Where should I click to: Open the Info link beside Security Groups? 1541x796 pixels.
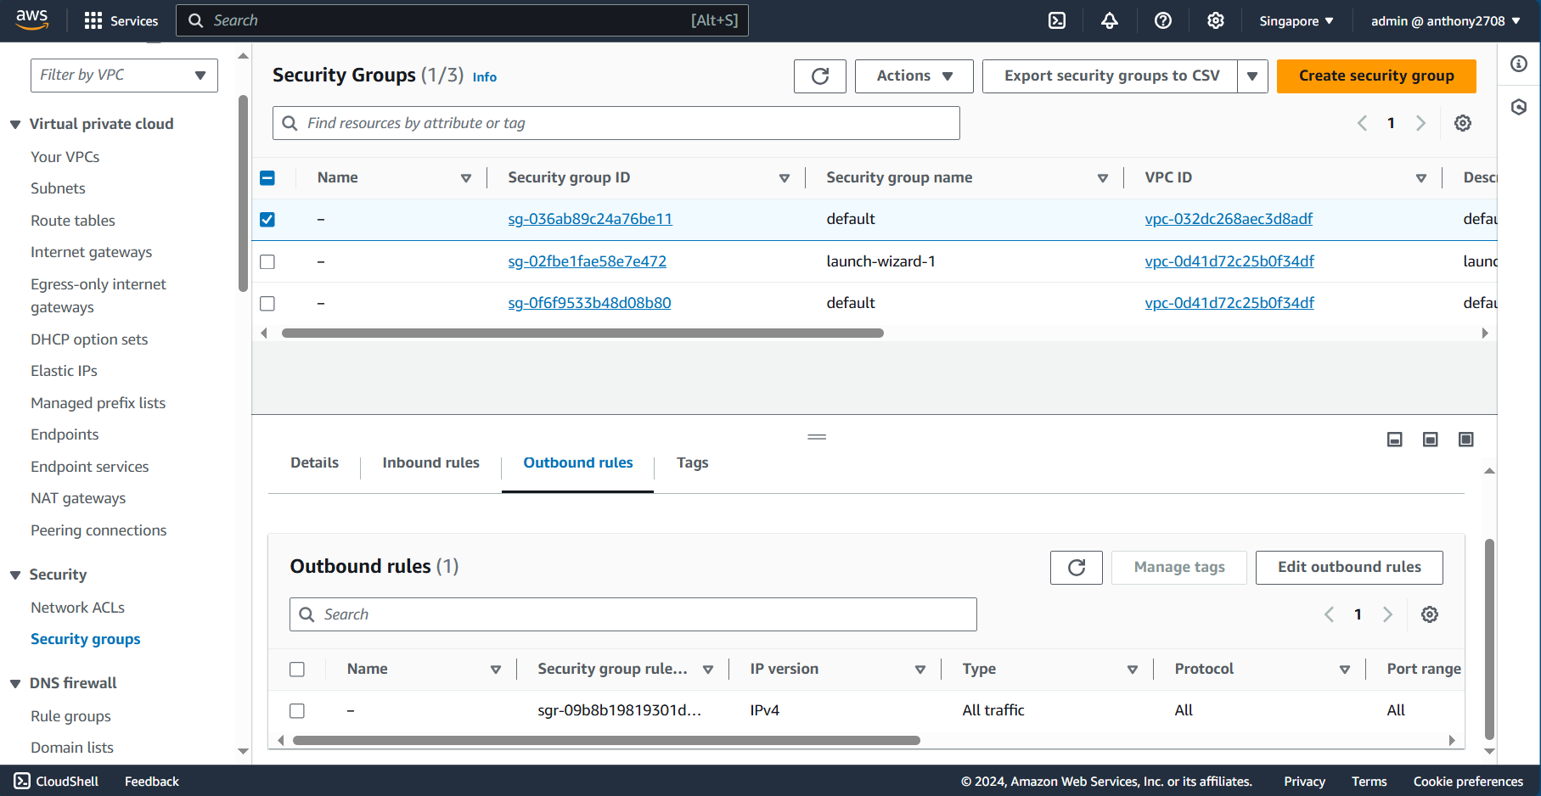click(x=485, y=77)
